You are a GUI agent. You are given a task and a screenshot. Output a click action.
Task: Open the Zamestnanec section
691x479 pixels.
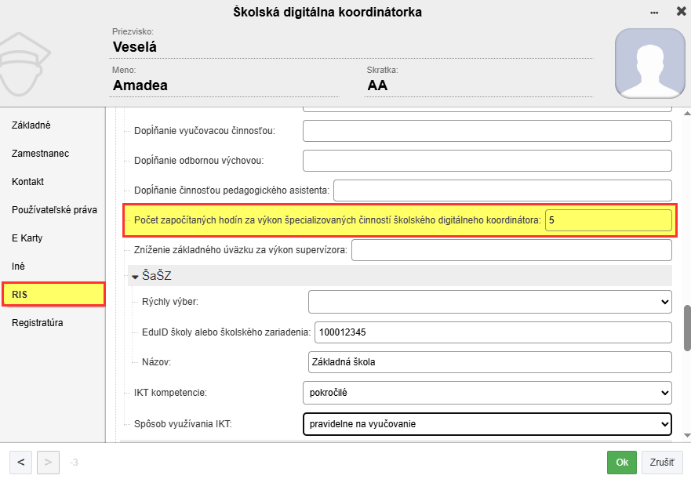40,154
